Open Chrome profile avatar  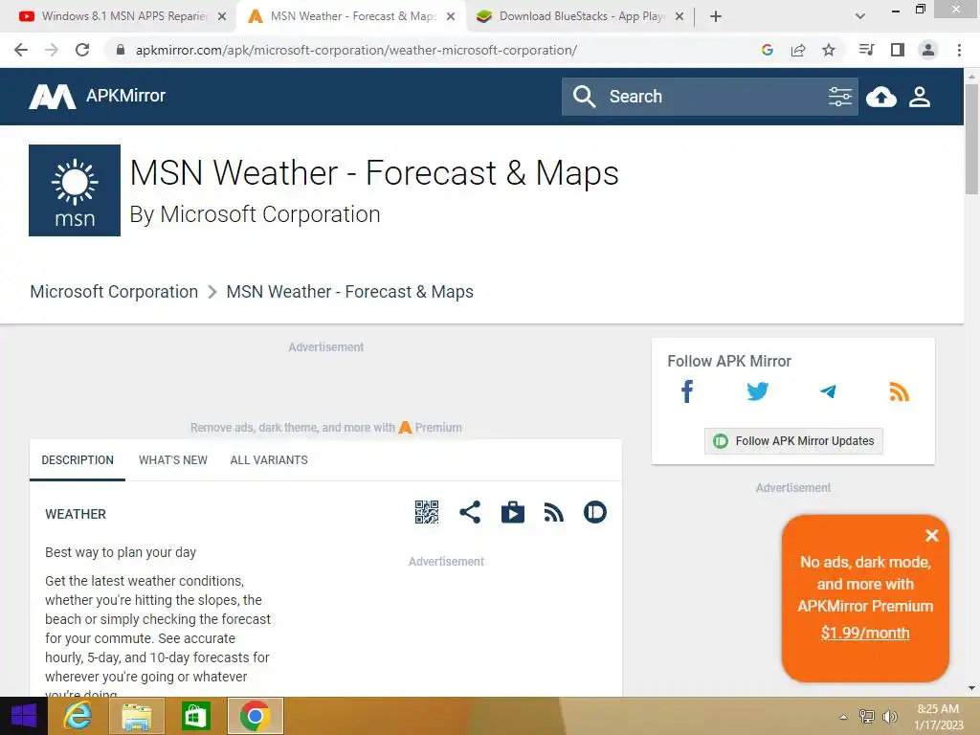click(928, 50)
